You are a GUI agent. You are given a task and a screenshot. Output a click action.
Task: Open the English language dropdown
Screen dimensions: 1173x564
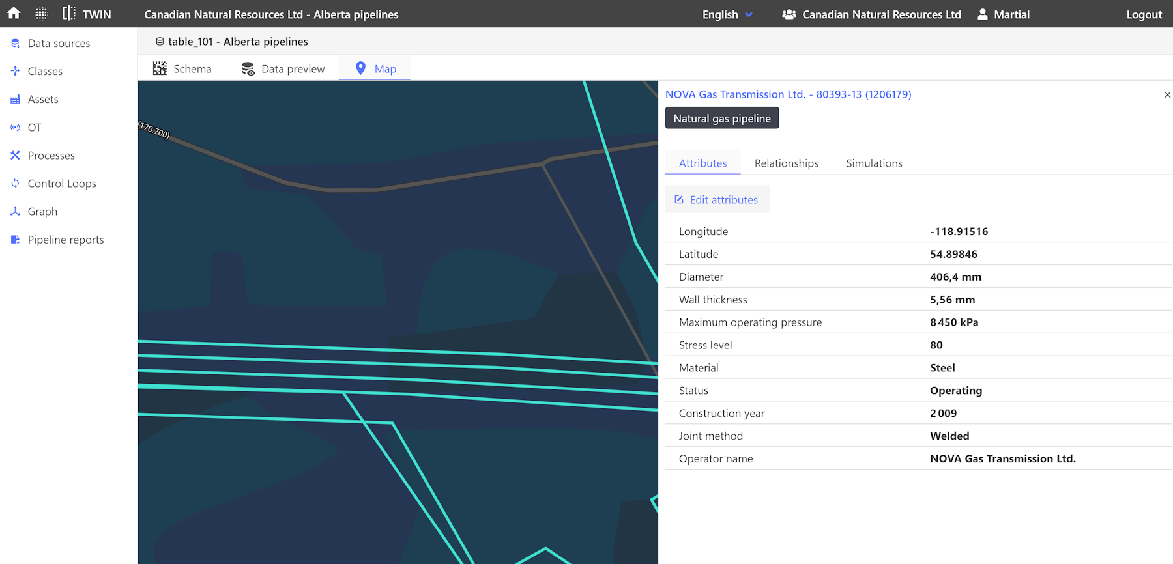(x=727, y=14)
